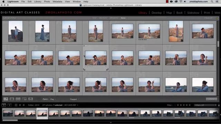
Task: Toggle the filter lock in the Library Filter bar
Action: [x=217, y=18]
